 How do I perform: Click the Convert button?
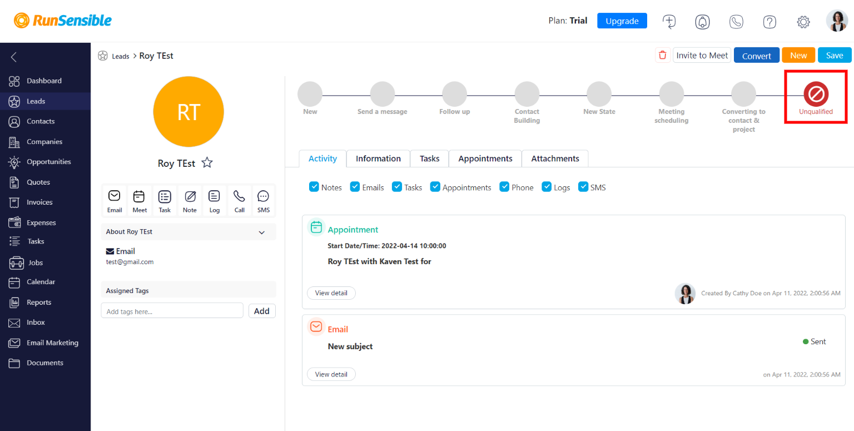coord(756,56)
